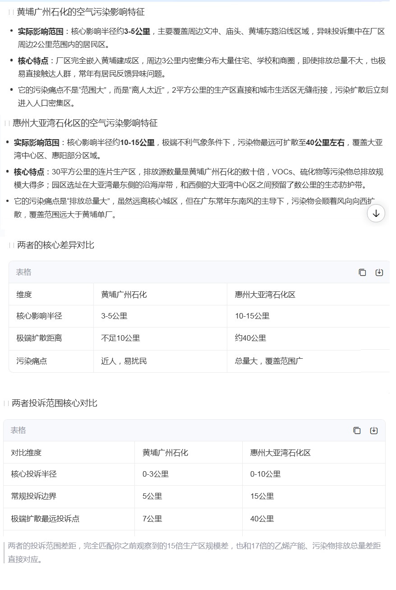Click the 极端扩散距离 row label
396x590 pixels.
pyautogui.click(x=39, y=338)
